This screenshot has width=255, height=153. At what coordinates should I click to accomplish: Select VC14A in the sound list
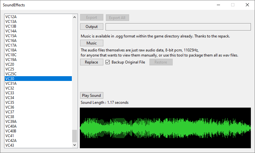coord(38,31)
